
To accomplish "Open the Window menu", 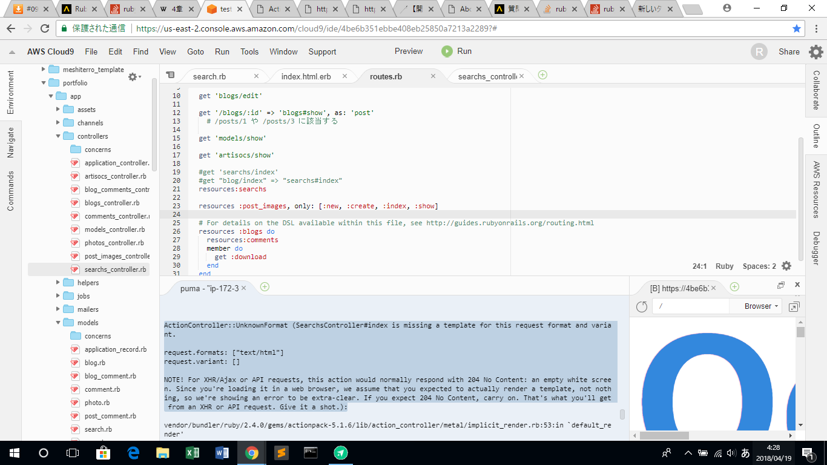I will click(283, 51).
